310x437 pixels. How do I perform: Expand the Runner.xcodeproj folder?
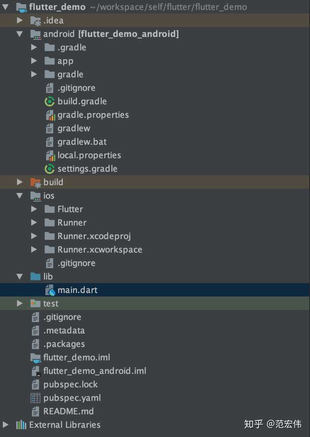[x=34, y=236]
